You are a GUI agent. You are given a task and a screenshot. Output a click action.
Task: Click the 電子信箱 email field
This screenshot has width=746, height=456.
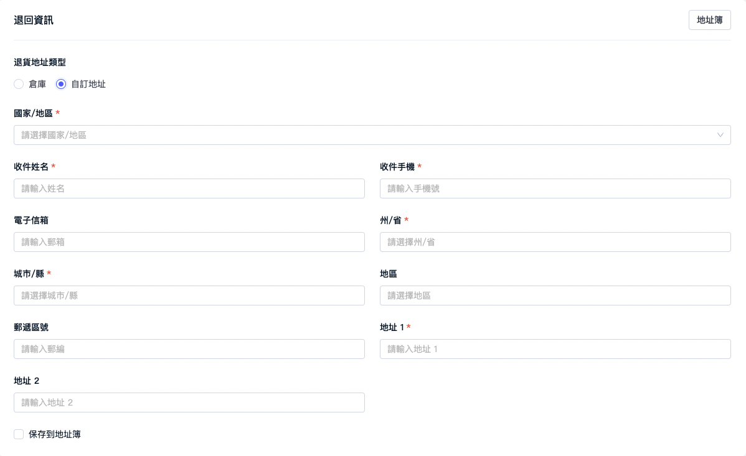point(189,242)
